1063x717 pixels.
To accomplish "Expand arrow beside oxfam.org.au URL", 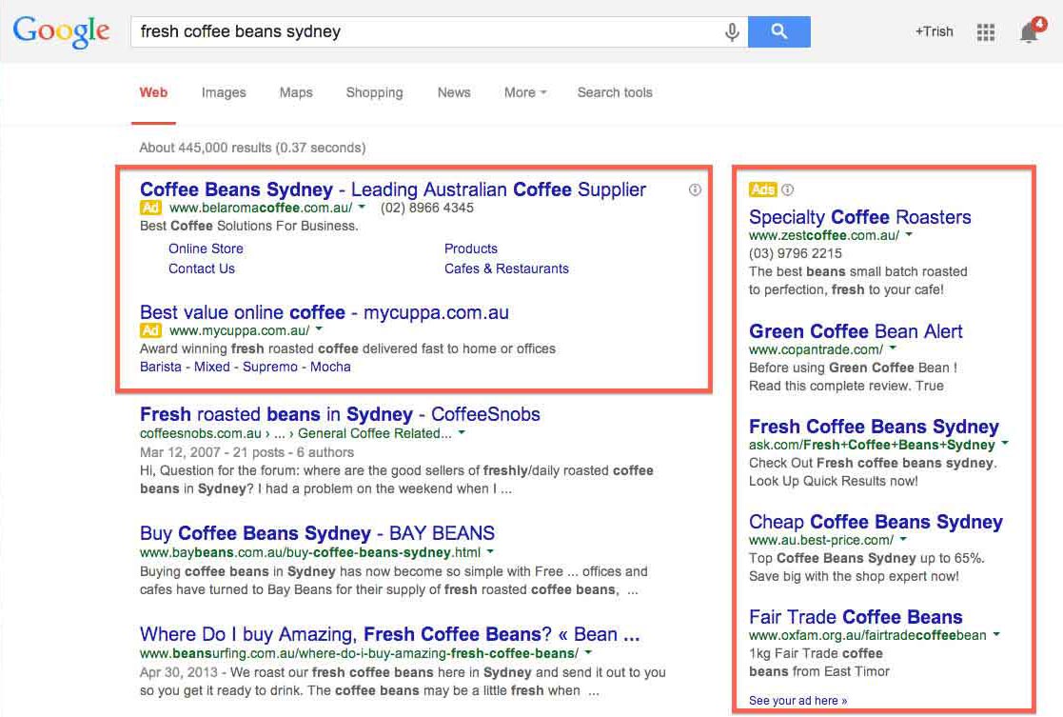I will tap(996, 634).
